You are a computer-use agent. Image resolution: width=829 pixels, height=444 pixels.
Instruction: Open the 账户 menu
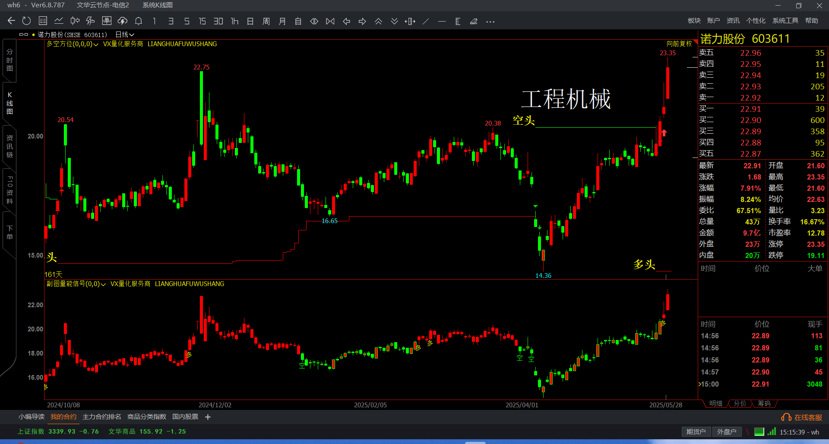tap(713, 20)
